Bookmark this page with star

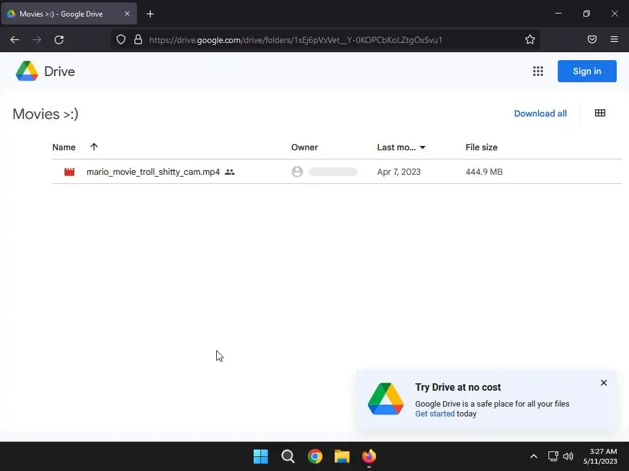tap(530, 40)
